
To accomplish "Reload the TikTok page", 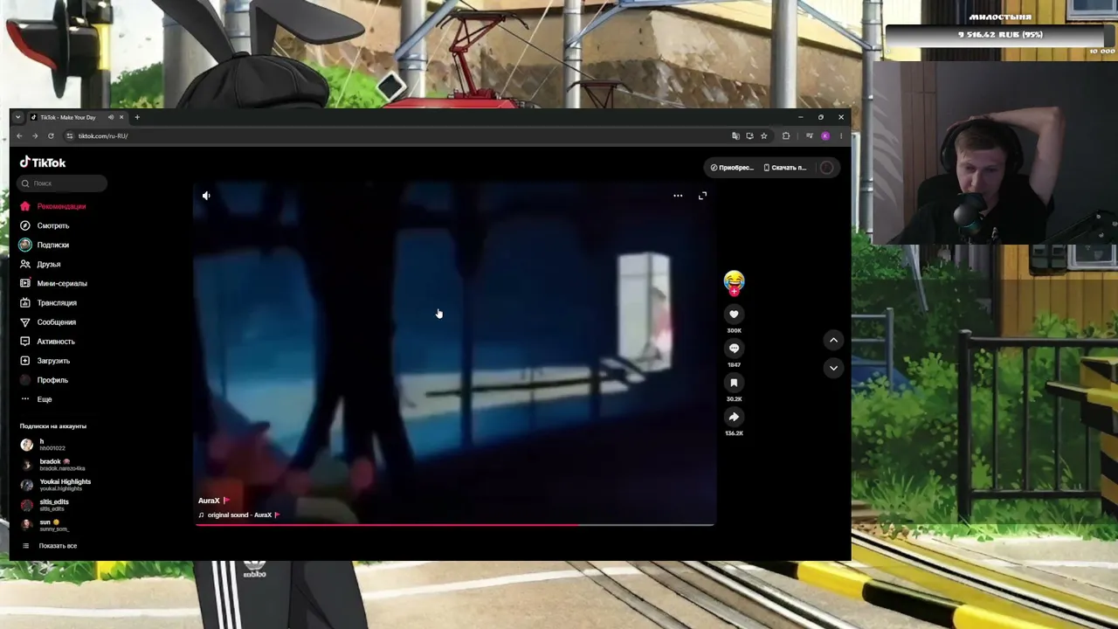I will [51, 136].
